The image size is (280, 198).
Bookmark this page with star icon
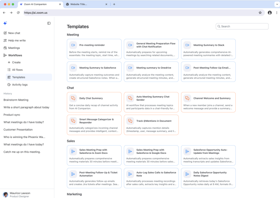(x=260, y=13)
